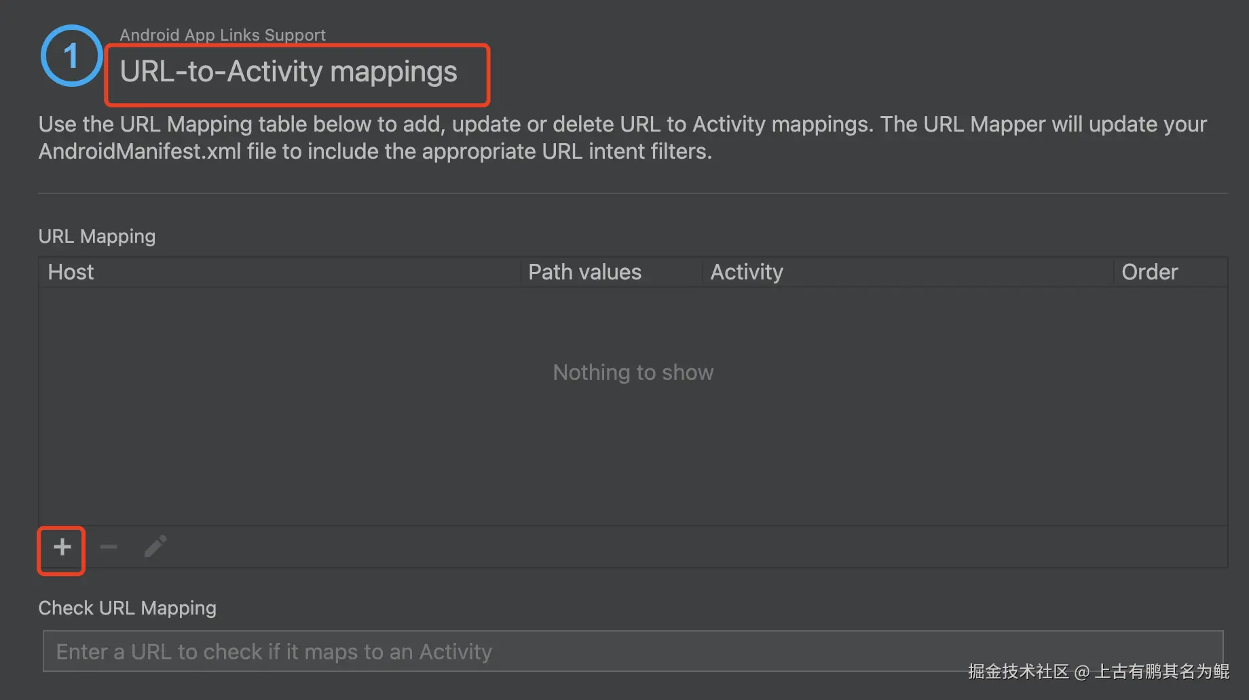The image size is (1249, 700).
Task: Click the pencil icon to edit a mapping
Action: coord(155,546)
